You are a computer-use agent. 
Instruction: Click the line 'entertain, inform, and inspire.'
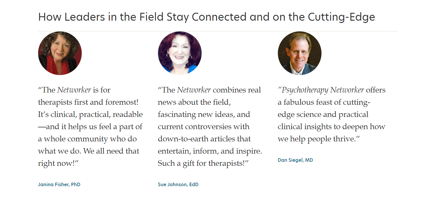210,151
